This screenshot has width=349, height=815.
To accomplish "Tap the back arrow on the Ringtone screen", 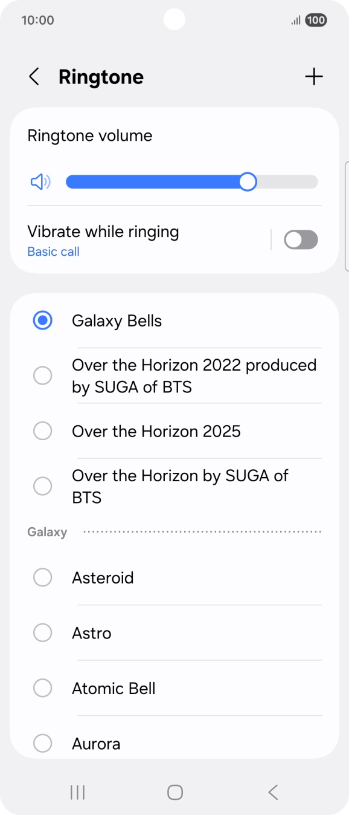I will tap(34, 77).
